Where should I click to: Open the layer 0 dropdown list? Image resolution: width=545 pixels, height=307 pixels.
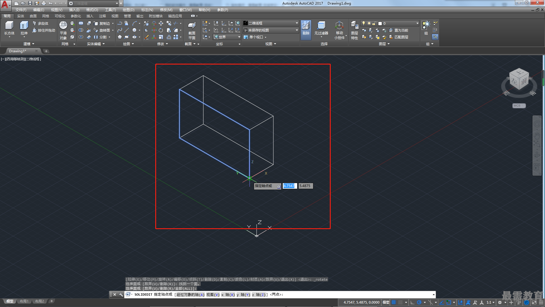point(390,23)
